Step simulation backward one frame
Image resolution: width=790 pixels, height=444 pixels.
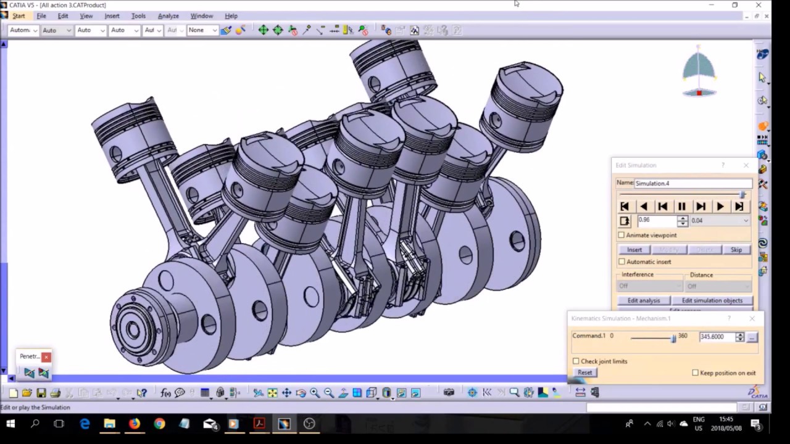tap(663, 207)
